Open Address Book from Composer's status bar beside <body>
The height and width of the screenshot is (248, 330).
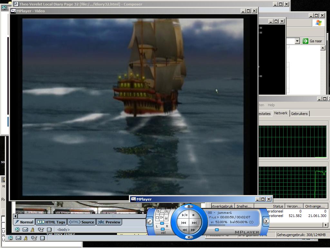click(x=49, y=230)
